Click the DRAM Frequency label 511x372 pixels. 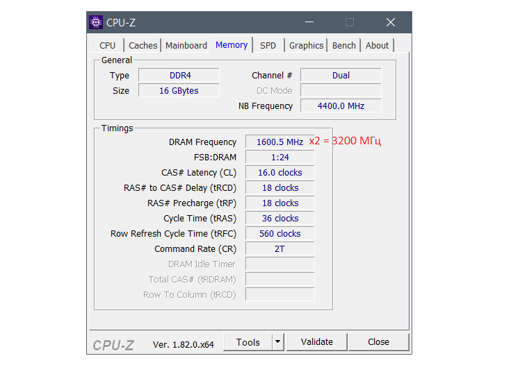tap(202, 142)
